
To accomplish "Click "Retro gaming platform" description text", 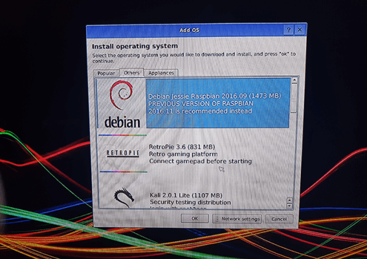I will [x=183, y=154].
